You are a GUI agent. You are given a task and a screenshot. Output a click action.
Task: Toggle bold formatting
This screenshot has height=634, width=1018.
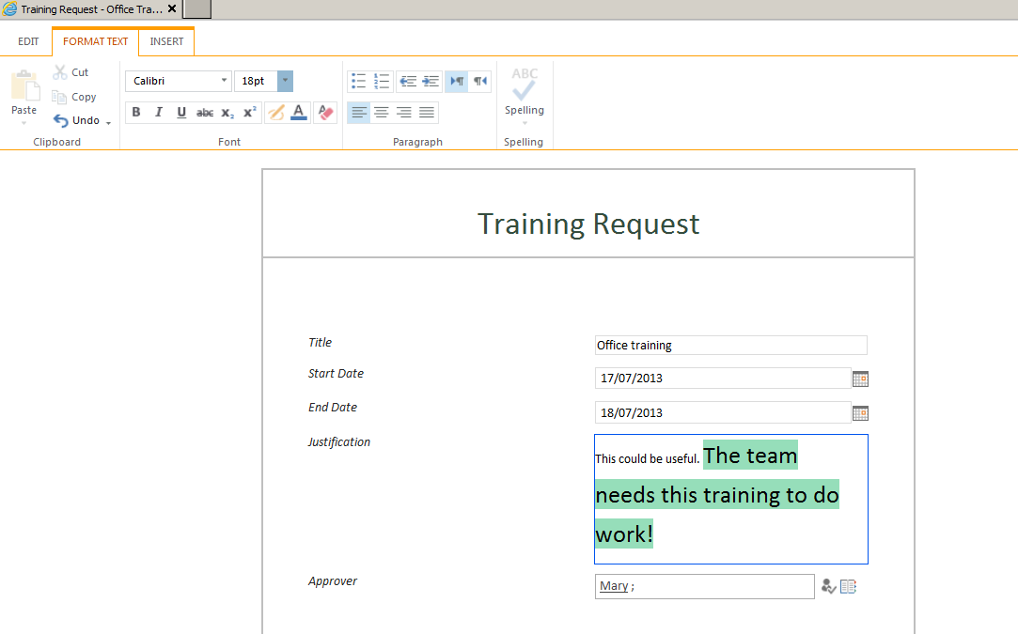(136, 113)
